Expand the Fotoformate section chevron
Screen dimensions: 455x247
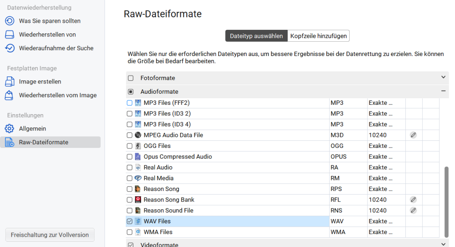click(443, 77)
